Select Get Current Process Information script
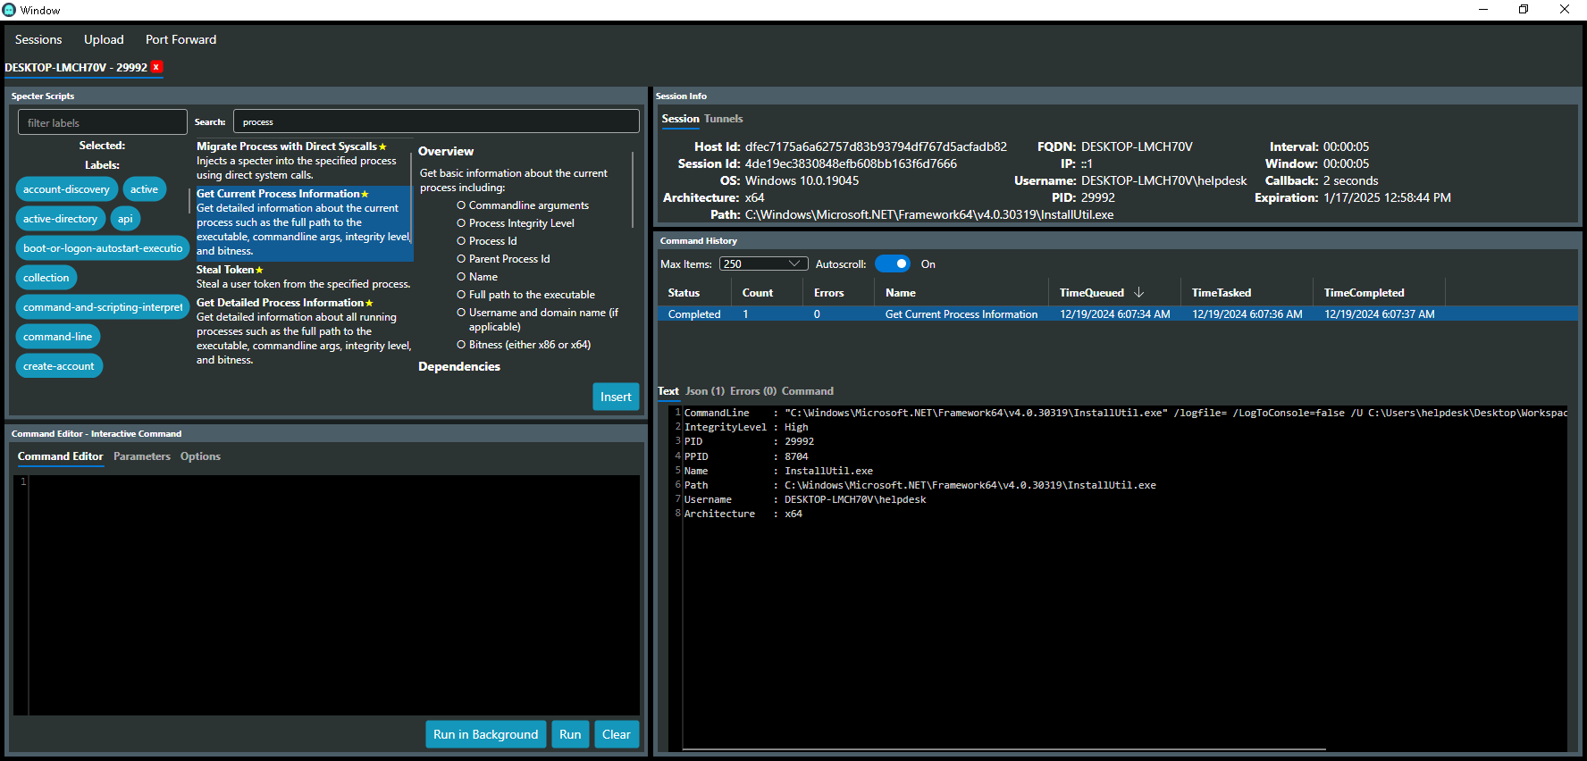The image size is (1587, 761). point(304,222)
